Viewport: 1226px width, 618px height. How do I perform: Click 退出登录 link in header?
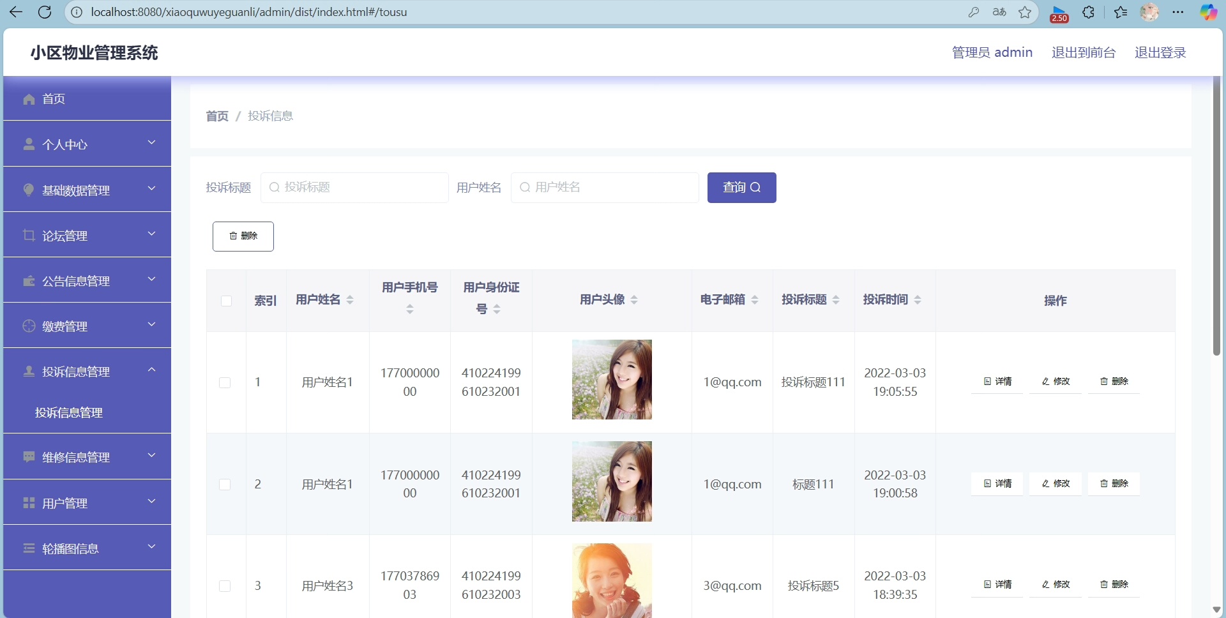coord(1160,52)
